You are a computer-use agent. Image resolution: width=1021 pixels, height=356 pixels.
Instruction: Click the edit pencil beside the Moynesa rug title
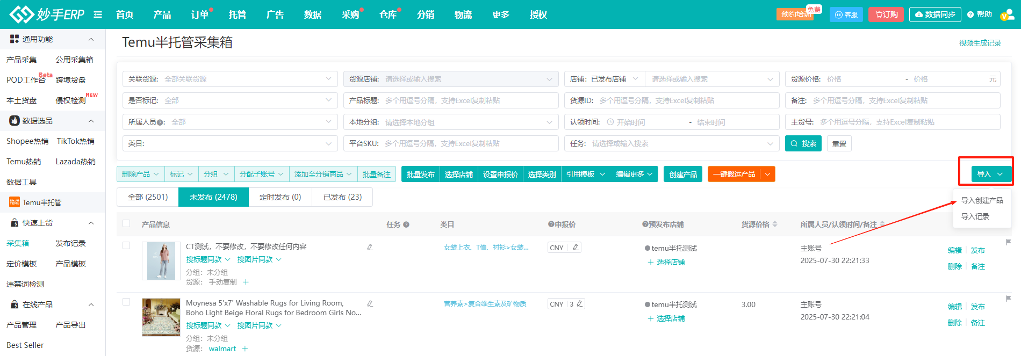(x=370, y=303)
